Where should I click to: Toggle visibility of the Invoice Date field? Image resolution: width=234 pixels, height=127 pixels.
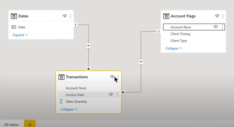tap(111, 95)
